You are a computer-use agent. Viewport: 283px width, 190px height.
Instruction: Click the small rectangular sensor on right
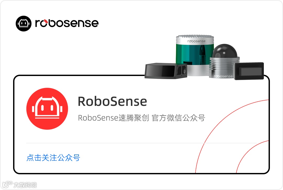pos(249,71)
